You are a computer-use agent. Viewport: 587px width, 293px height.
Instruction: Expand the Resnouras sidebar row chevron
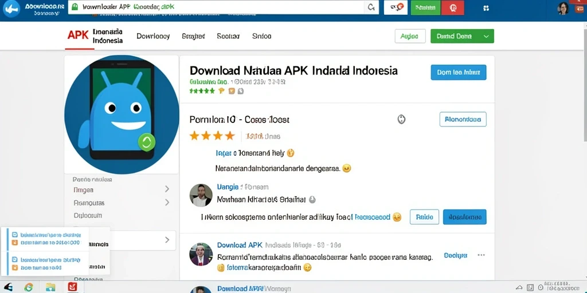(167, 203)
